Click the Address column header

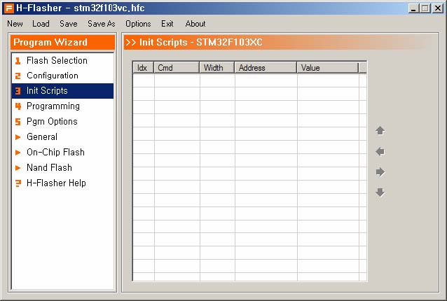click(x=266, y=68)
